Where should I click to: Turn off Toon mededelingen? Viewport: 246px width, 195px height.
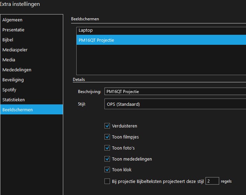(107, 159)
